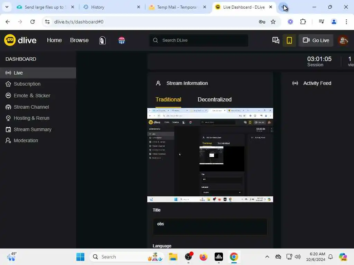Click the Activity Feed broadcast icon
The image size is (354, 265).
point(295,83)
